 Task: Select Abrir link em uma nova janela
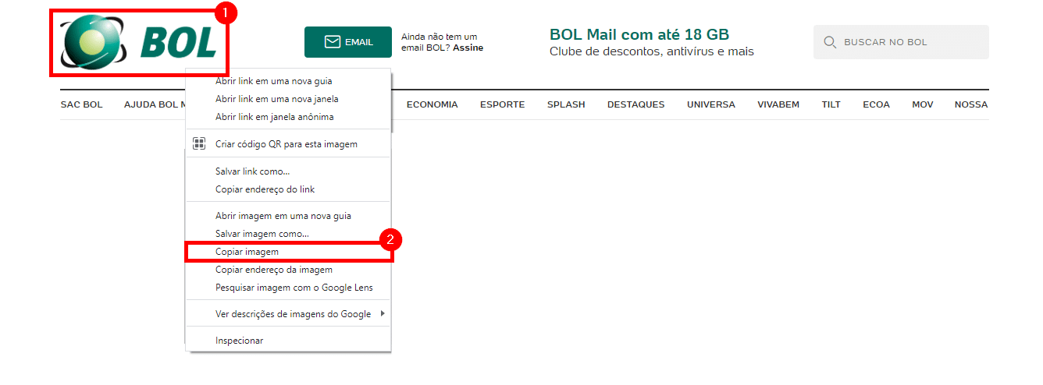pyautogui.click(x=288, y=99)
